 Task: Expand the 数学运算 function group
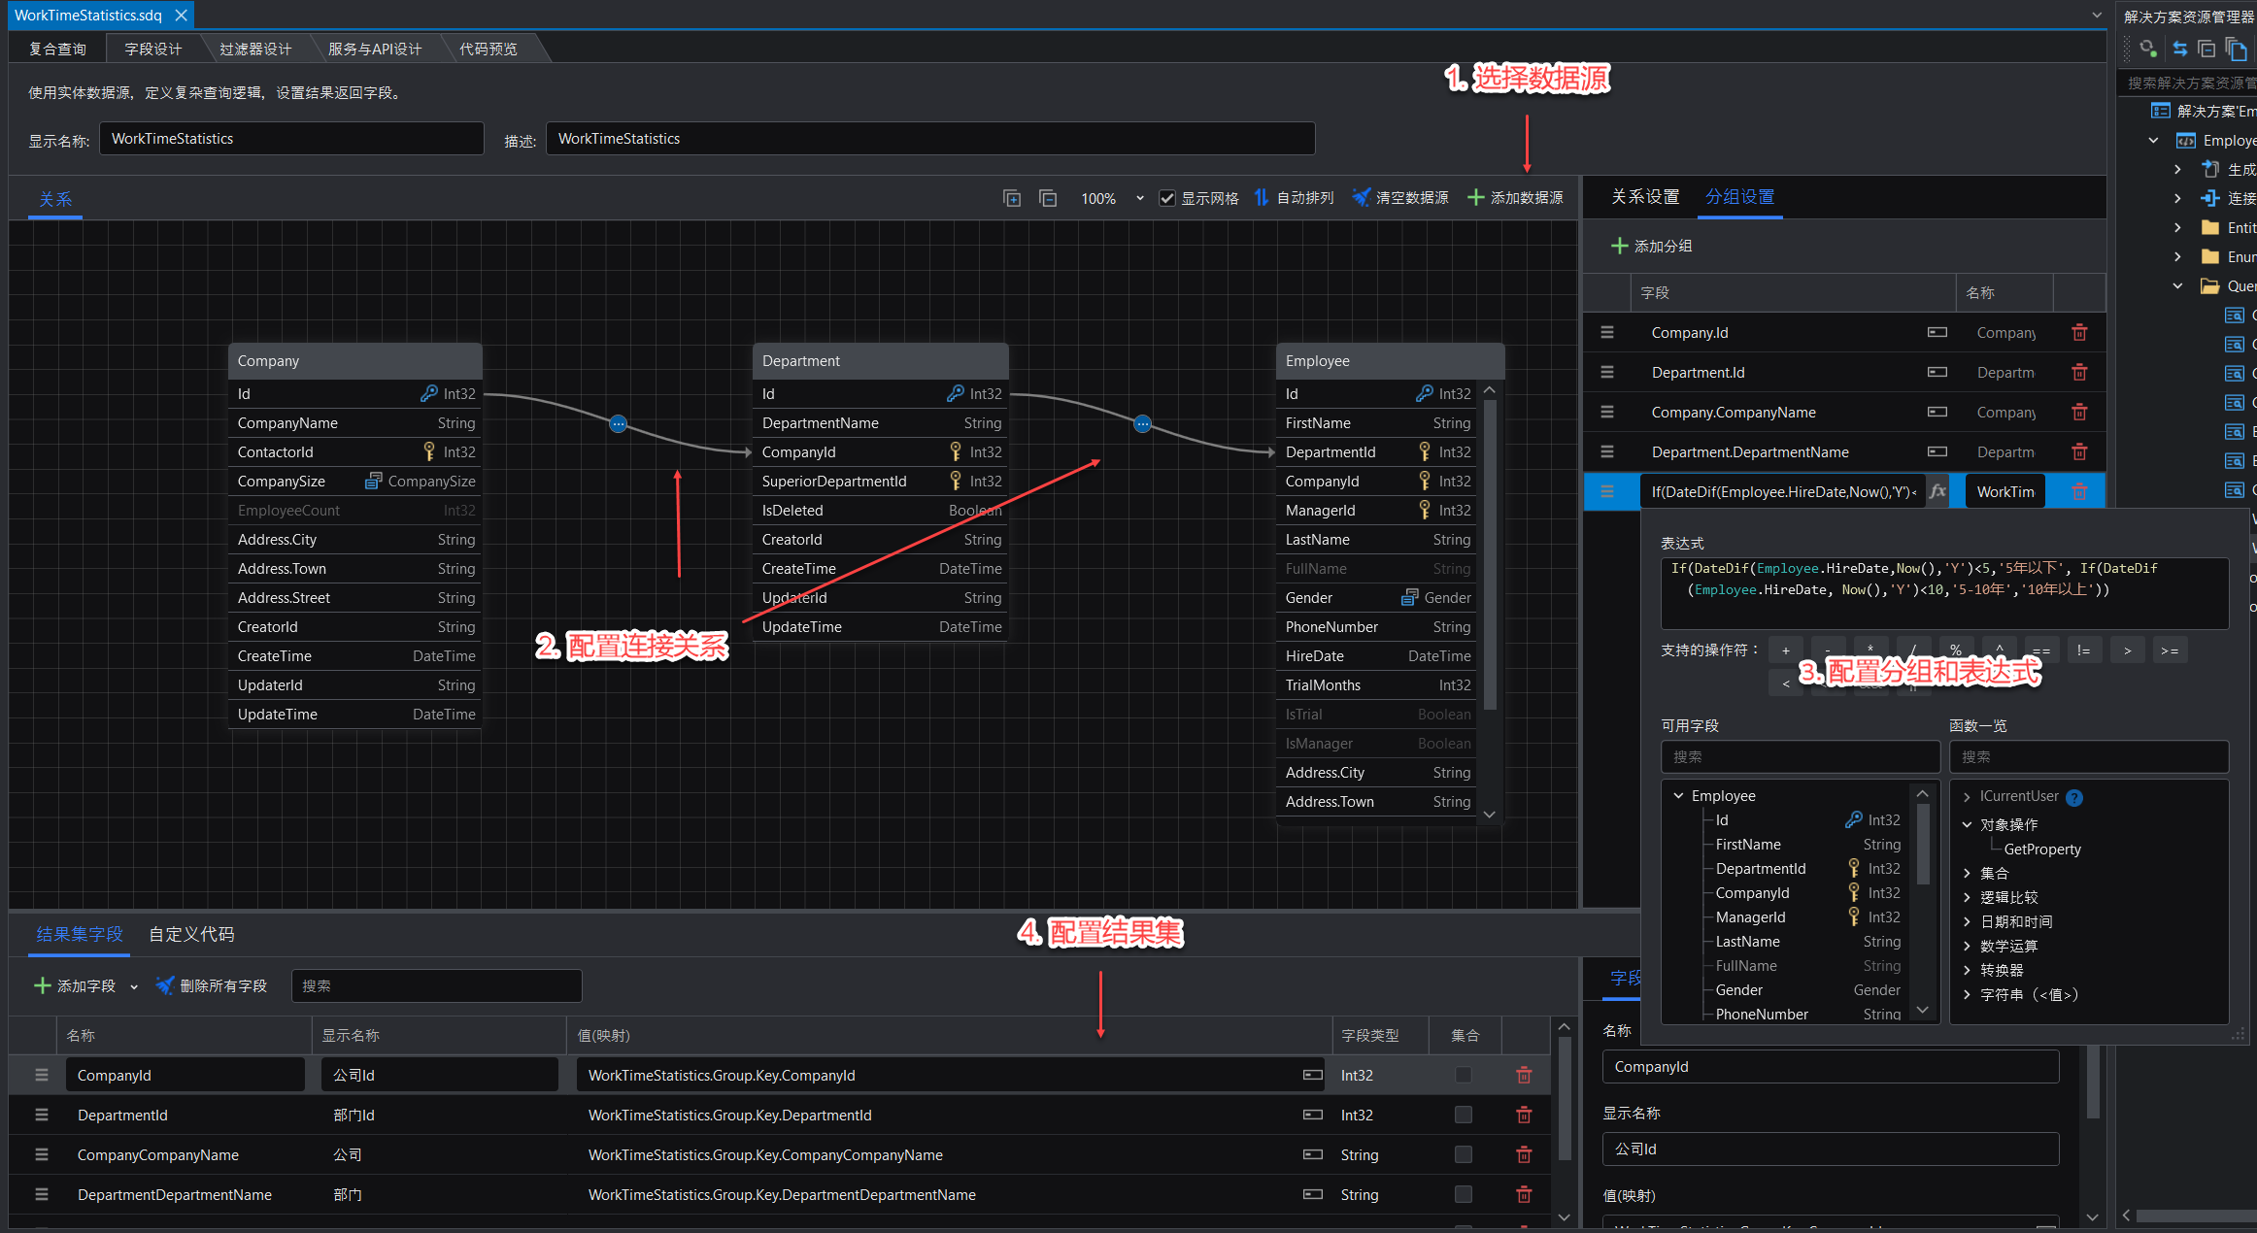coord(1967,946)
